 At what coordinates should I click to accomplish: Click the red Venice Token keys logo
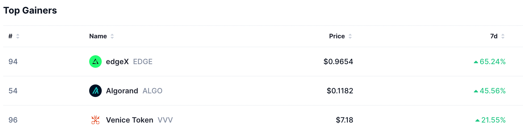95,120
